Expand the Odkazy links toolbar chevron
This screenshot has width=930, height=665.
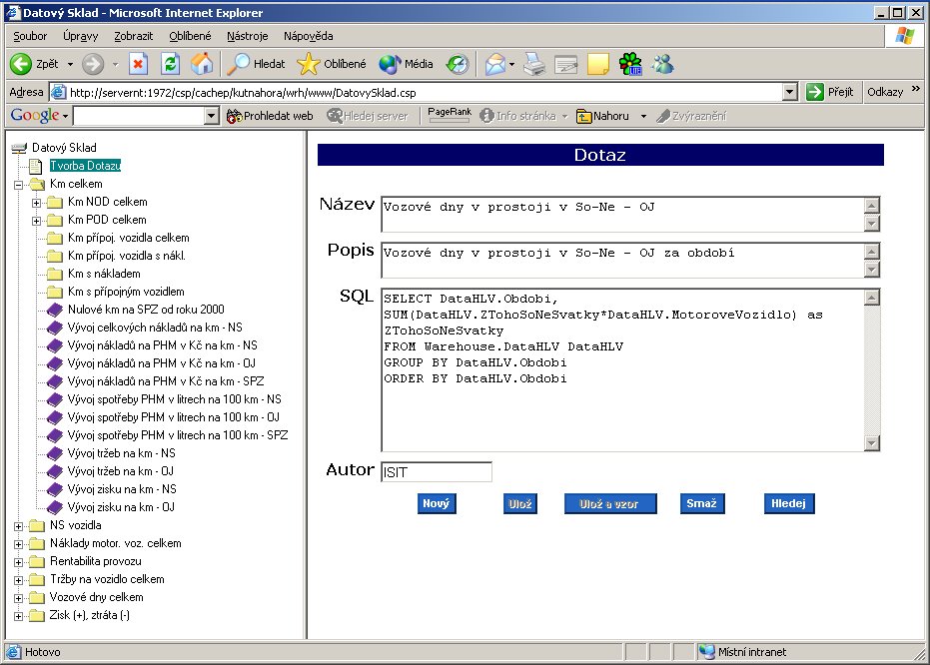coord(916,89)
